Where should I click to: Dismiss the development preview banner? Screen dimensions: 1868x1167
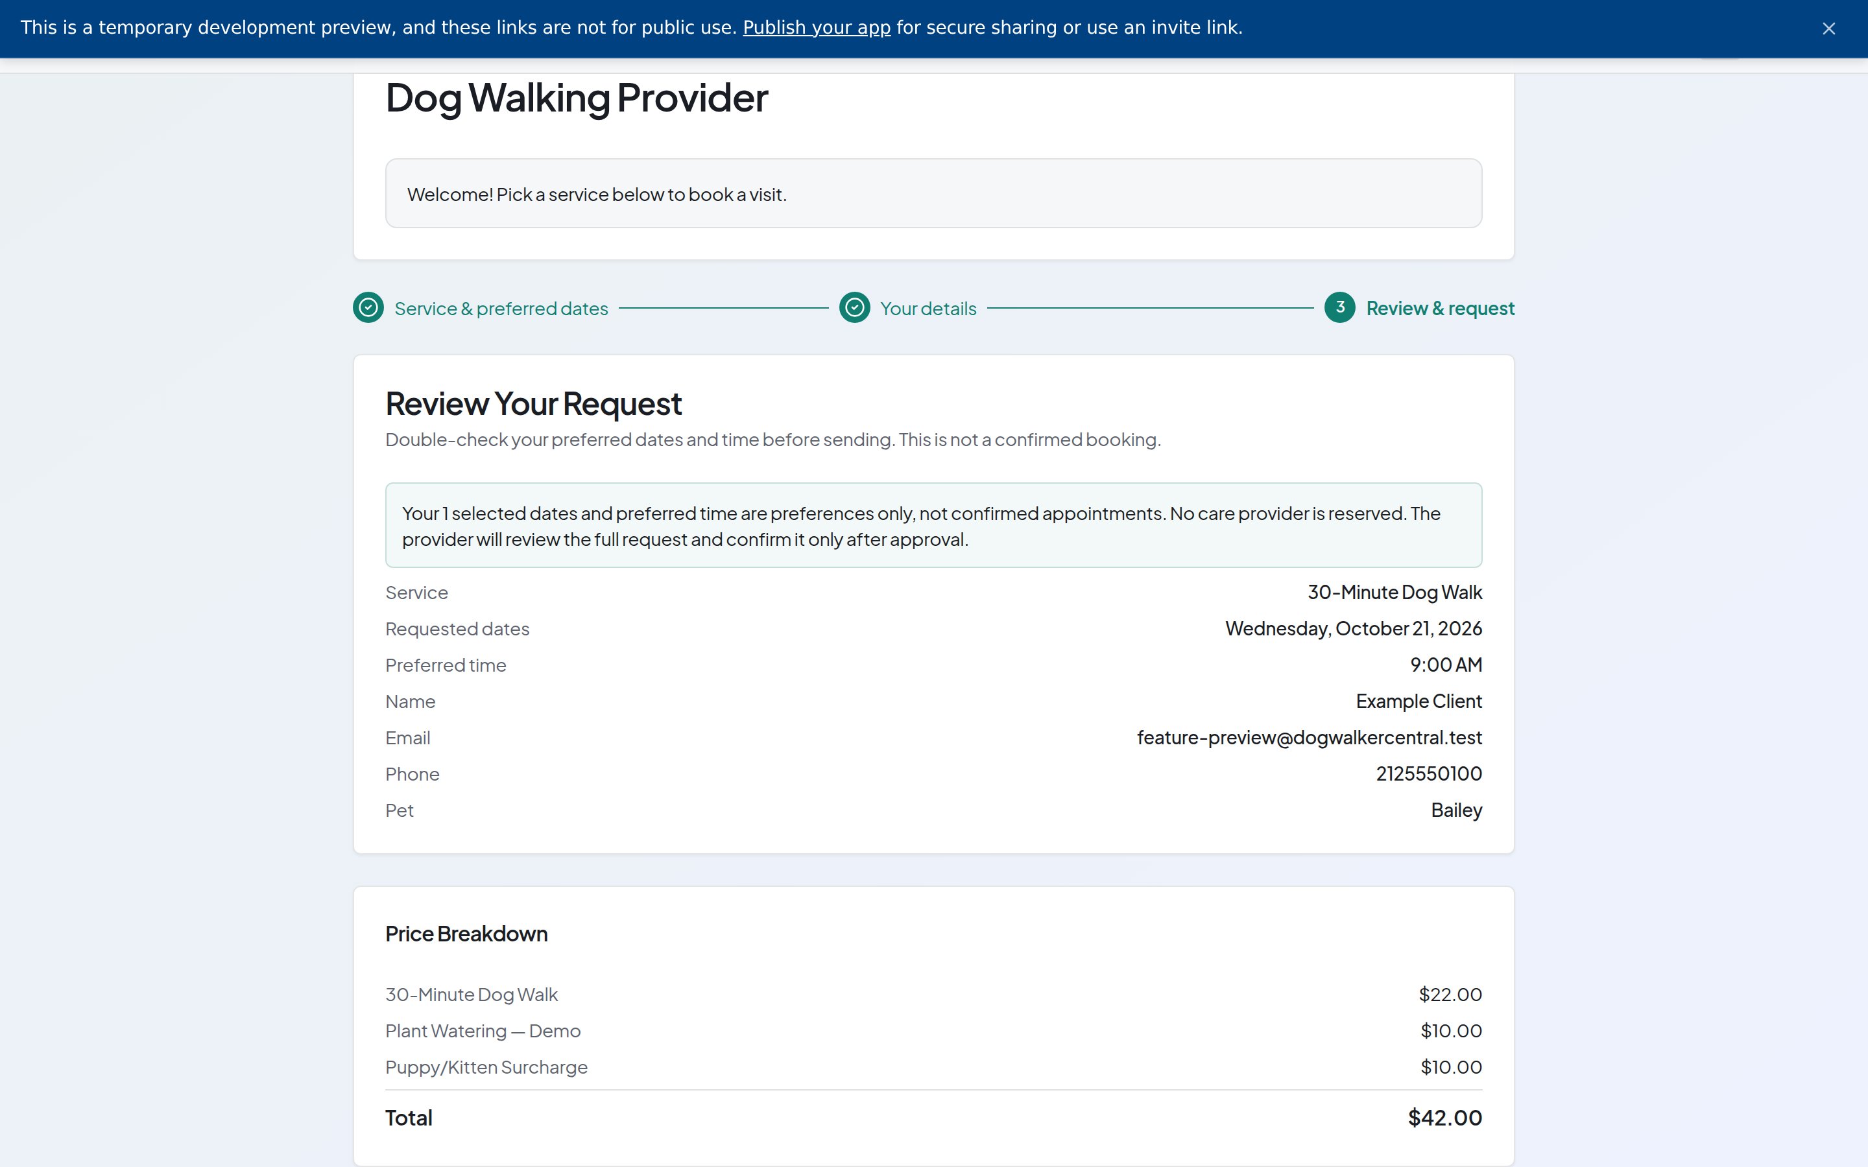point(1828,29)
